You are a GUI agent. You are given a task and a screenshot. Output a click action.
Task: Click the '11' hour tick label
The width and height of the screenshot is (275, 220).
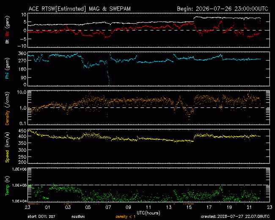tap(148, 207)
